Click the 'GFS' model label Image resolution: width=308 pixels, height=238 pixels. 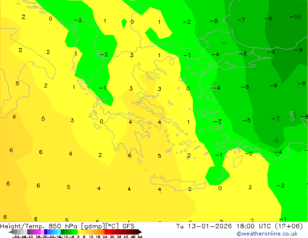pyautogui.click(x=128, y=226)
